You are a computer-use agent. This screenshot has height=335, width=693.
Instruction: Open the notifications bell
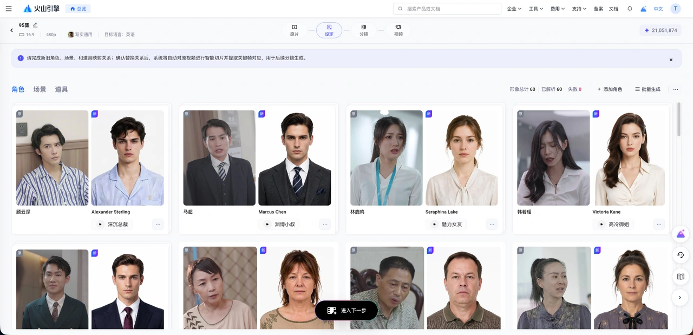click(x=630, y=9)
